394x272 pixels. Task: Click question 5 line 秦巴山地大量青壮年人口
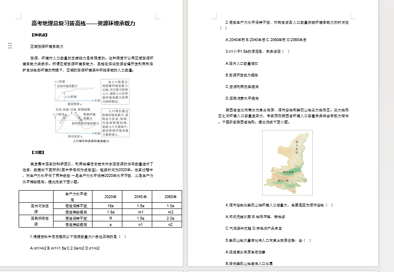(x=268, y=240)
